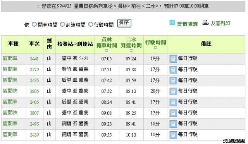This screenshot has height=144, width=248.
Task: Click train icon in row 2439 remarks
Action: pyautogui.click(x=173, y=135)
